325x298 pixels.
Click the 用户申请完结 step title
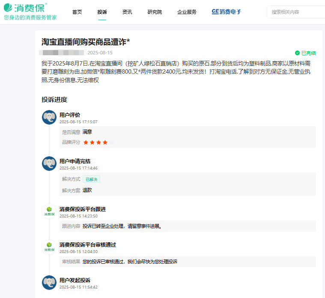click(75, 161)
